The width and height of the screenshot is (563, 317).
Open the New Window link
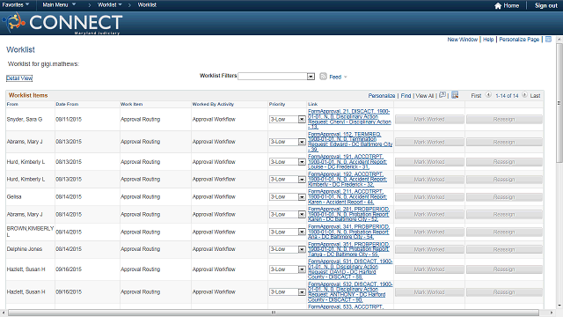[x=462, y=39]
